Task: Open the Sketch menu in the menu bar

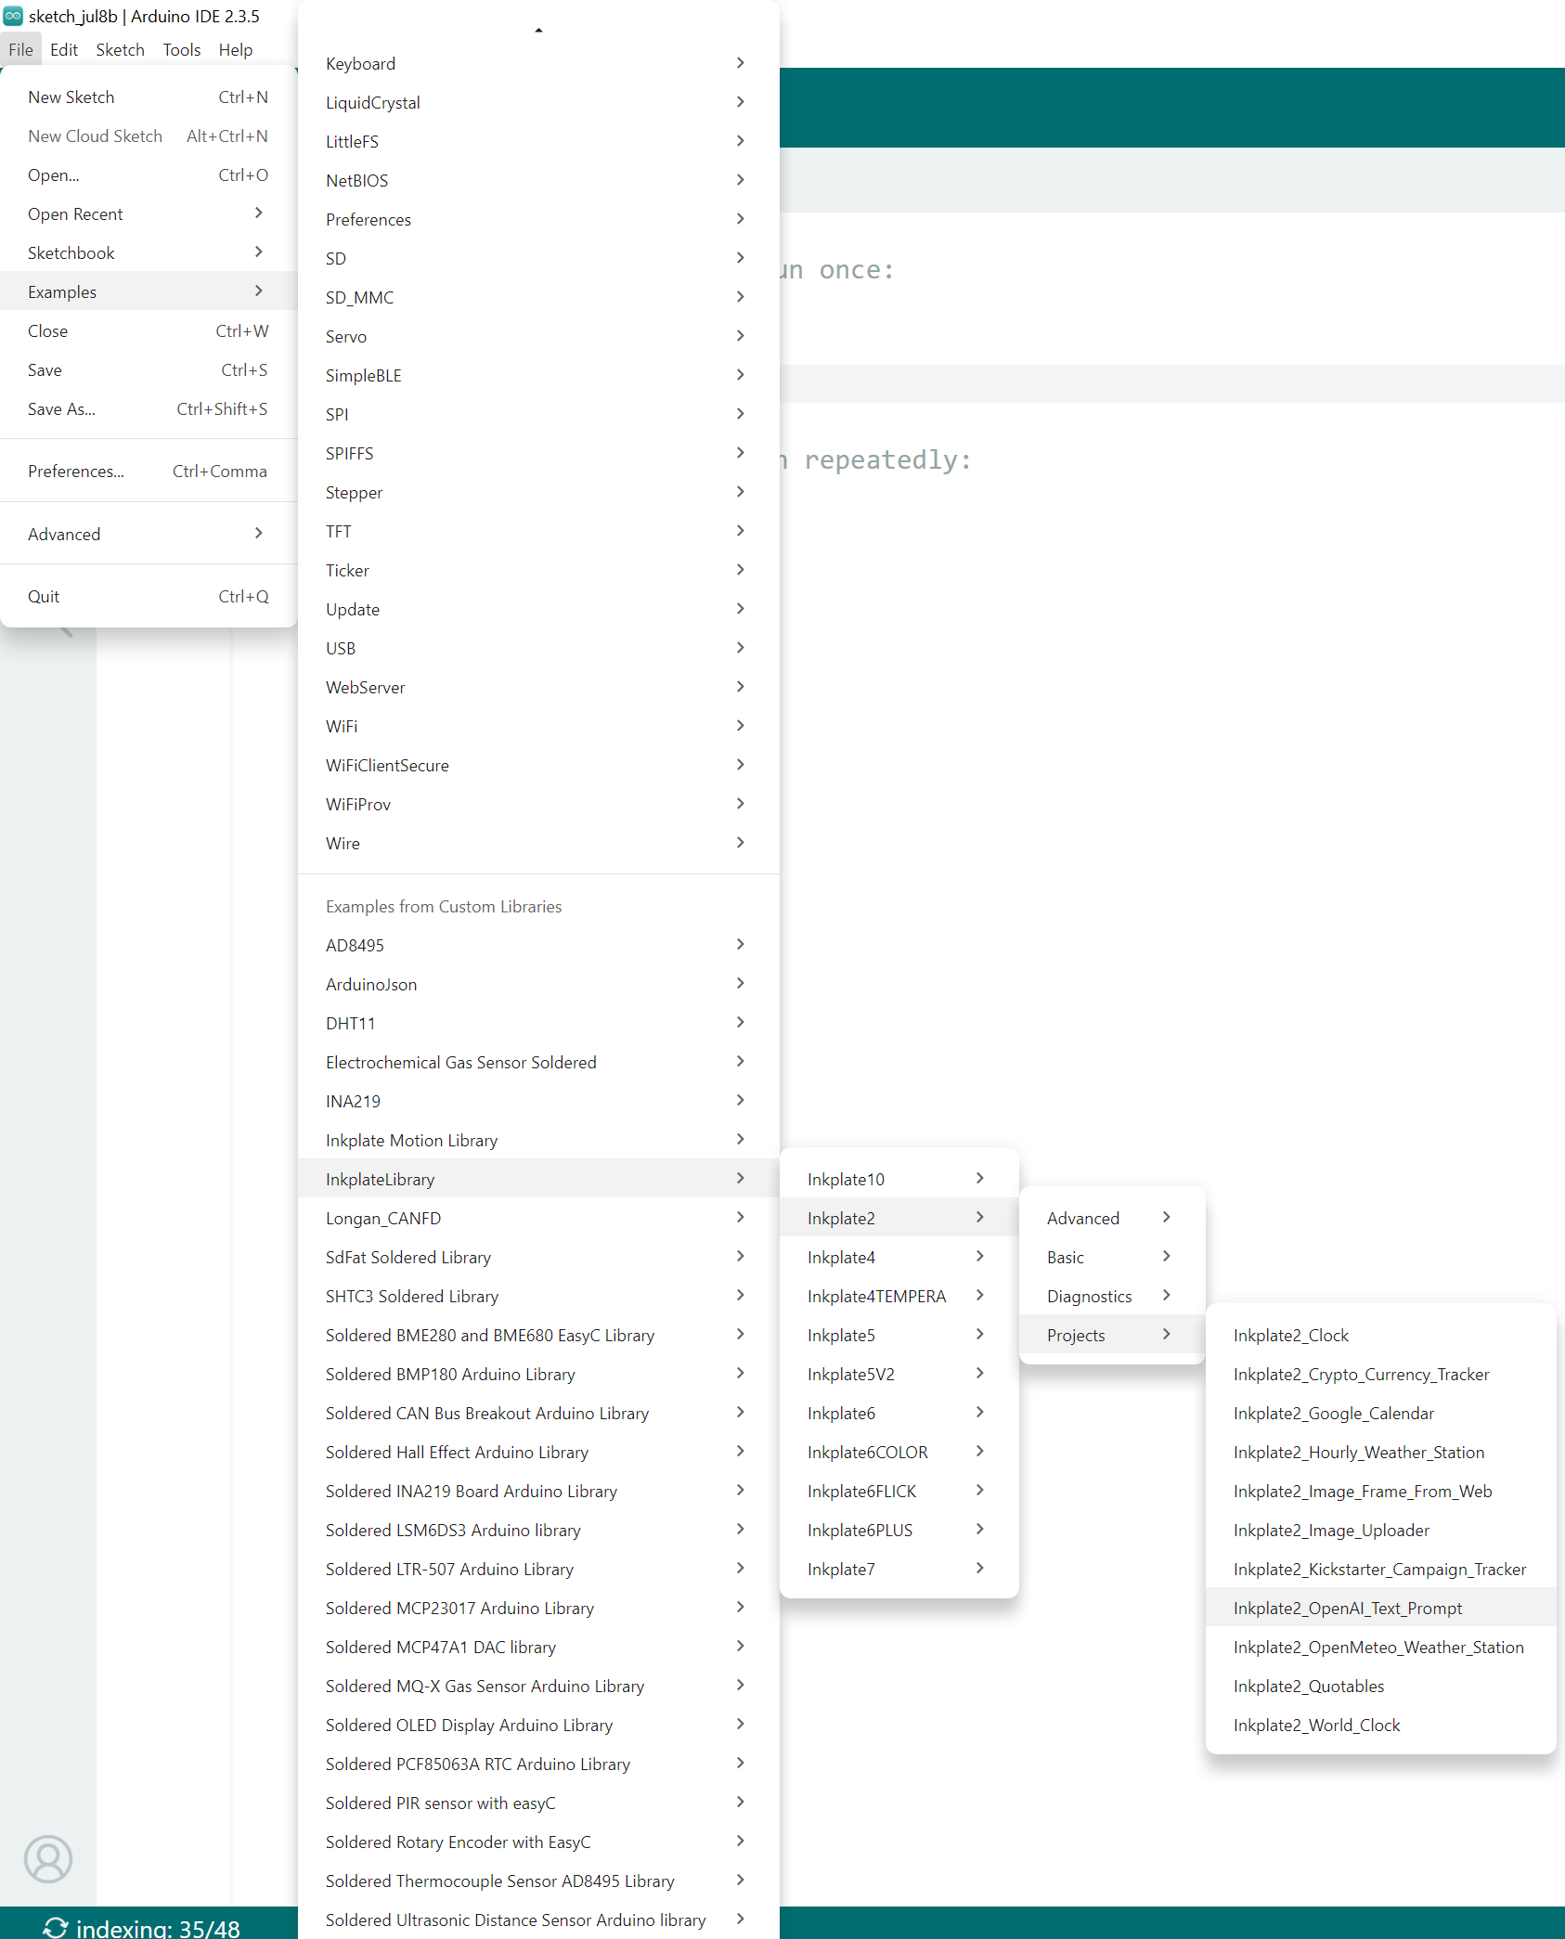Action: [120, 50]
